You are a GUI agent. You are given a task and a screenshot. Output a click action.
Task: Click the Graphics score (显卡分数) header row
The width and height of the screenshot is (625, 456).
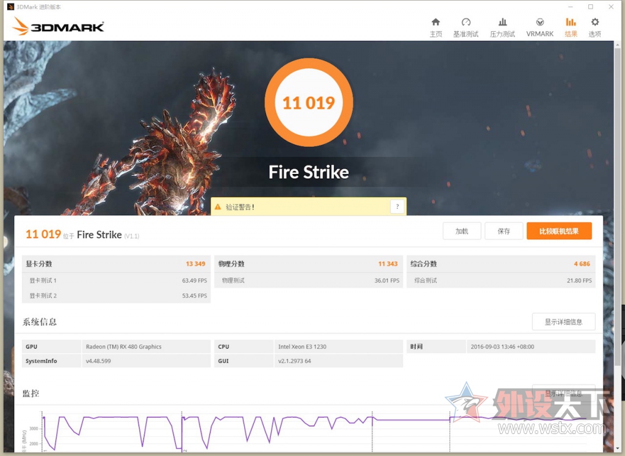point(116,264)
